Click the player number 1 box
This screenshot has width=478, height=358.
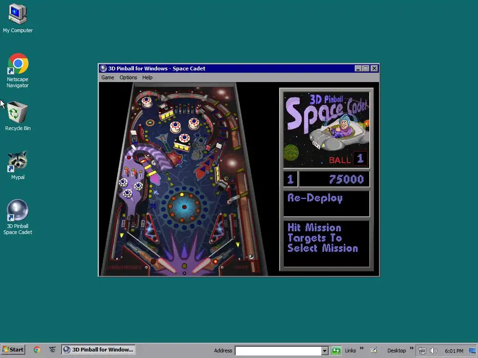(x=290, y=179)
